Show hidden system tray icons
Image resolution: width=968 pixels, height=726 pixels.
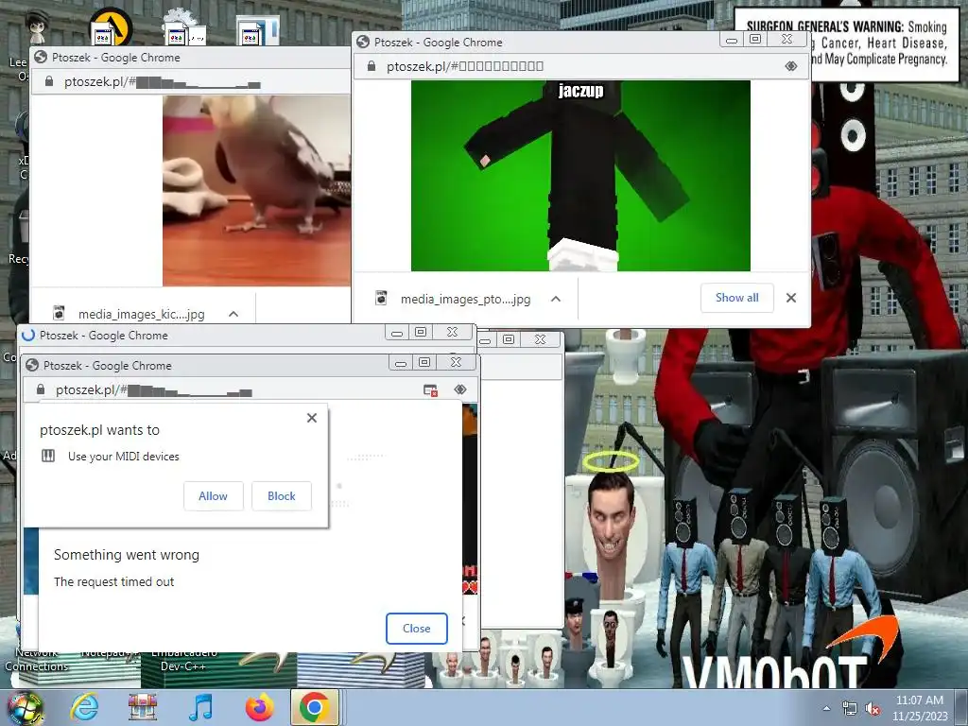click(826, 709)
